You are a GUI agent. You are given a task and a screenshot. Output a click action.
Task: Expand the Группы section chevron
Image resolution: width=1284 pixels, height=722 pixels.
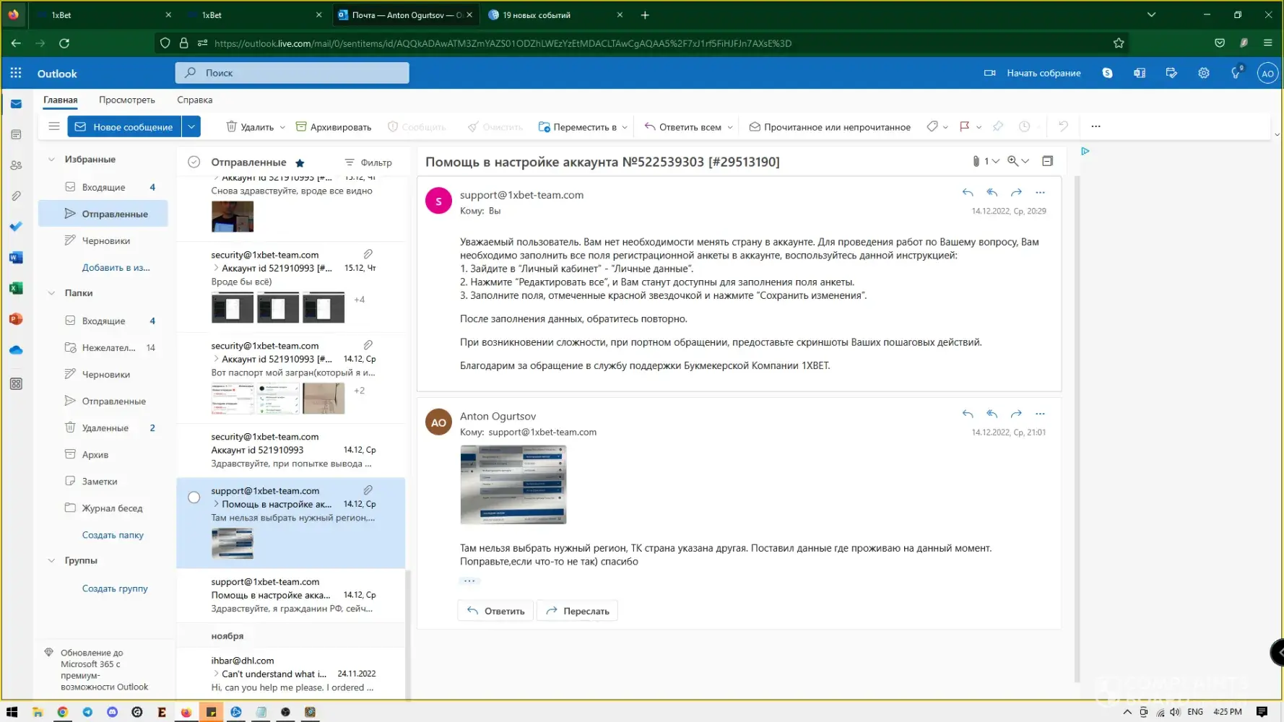[51, 560]
